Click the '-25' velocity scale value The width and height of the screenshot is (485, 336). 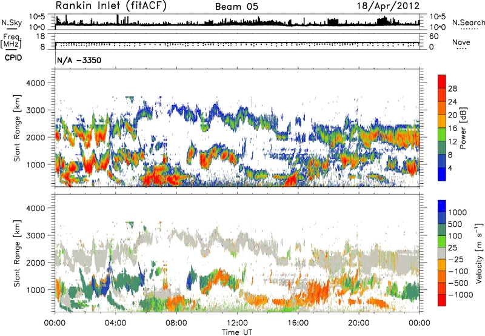(x=455, y=260)
